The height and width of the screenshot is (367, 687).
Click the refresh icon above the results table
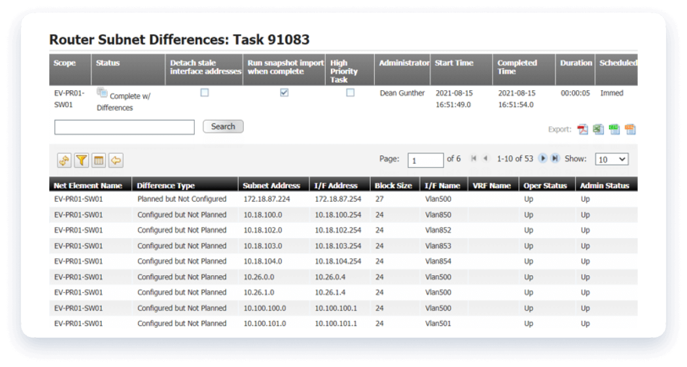(64, 160)
